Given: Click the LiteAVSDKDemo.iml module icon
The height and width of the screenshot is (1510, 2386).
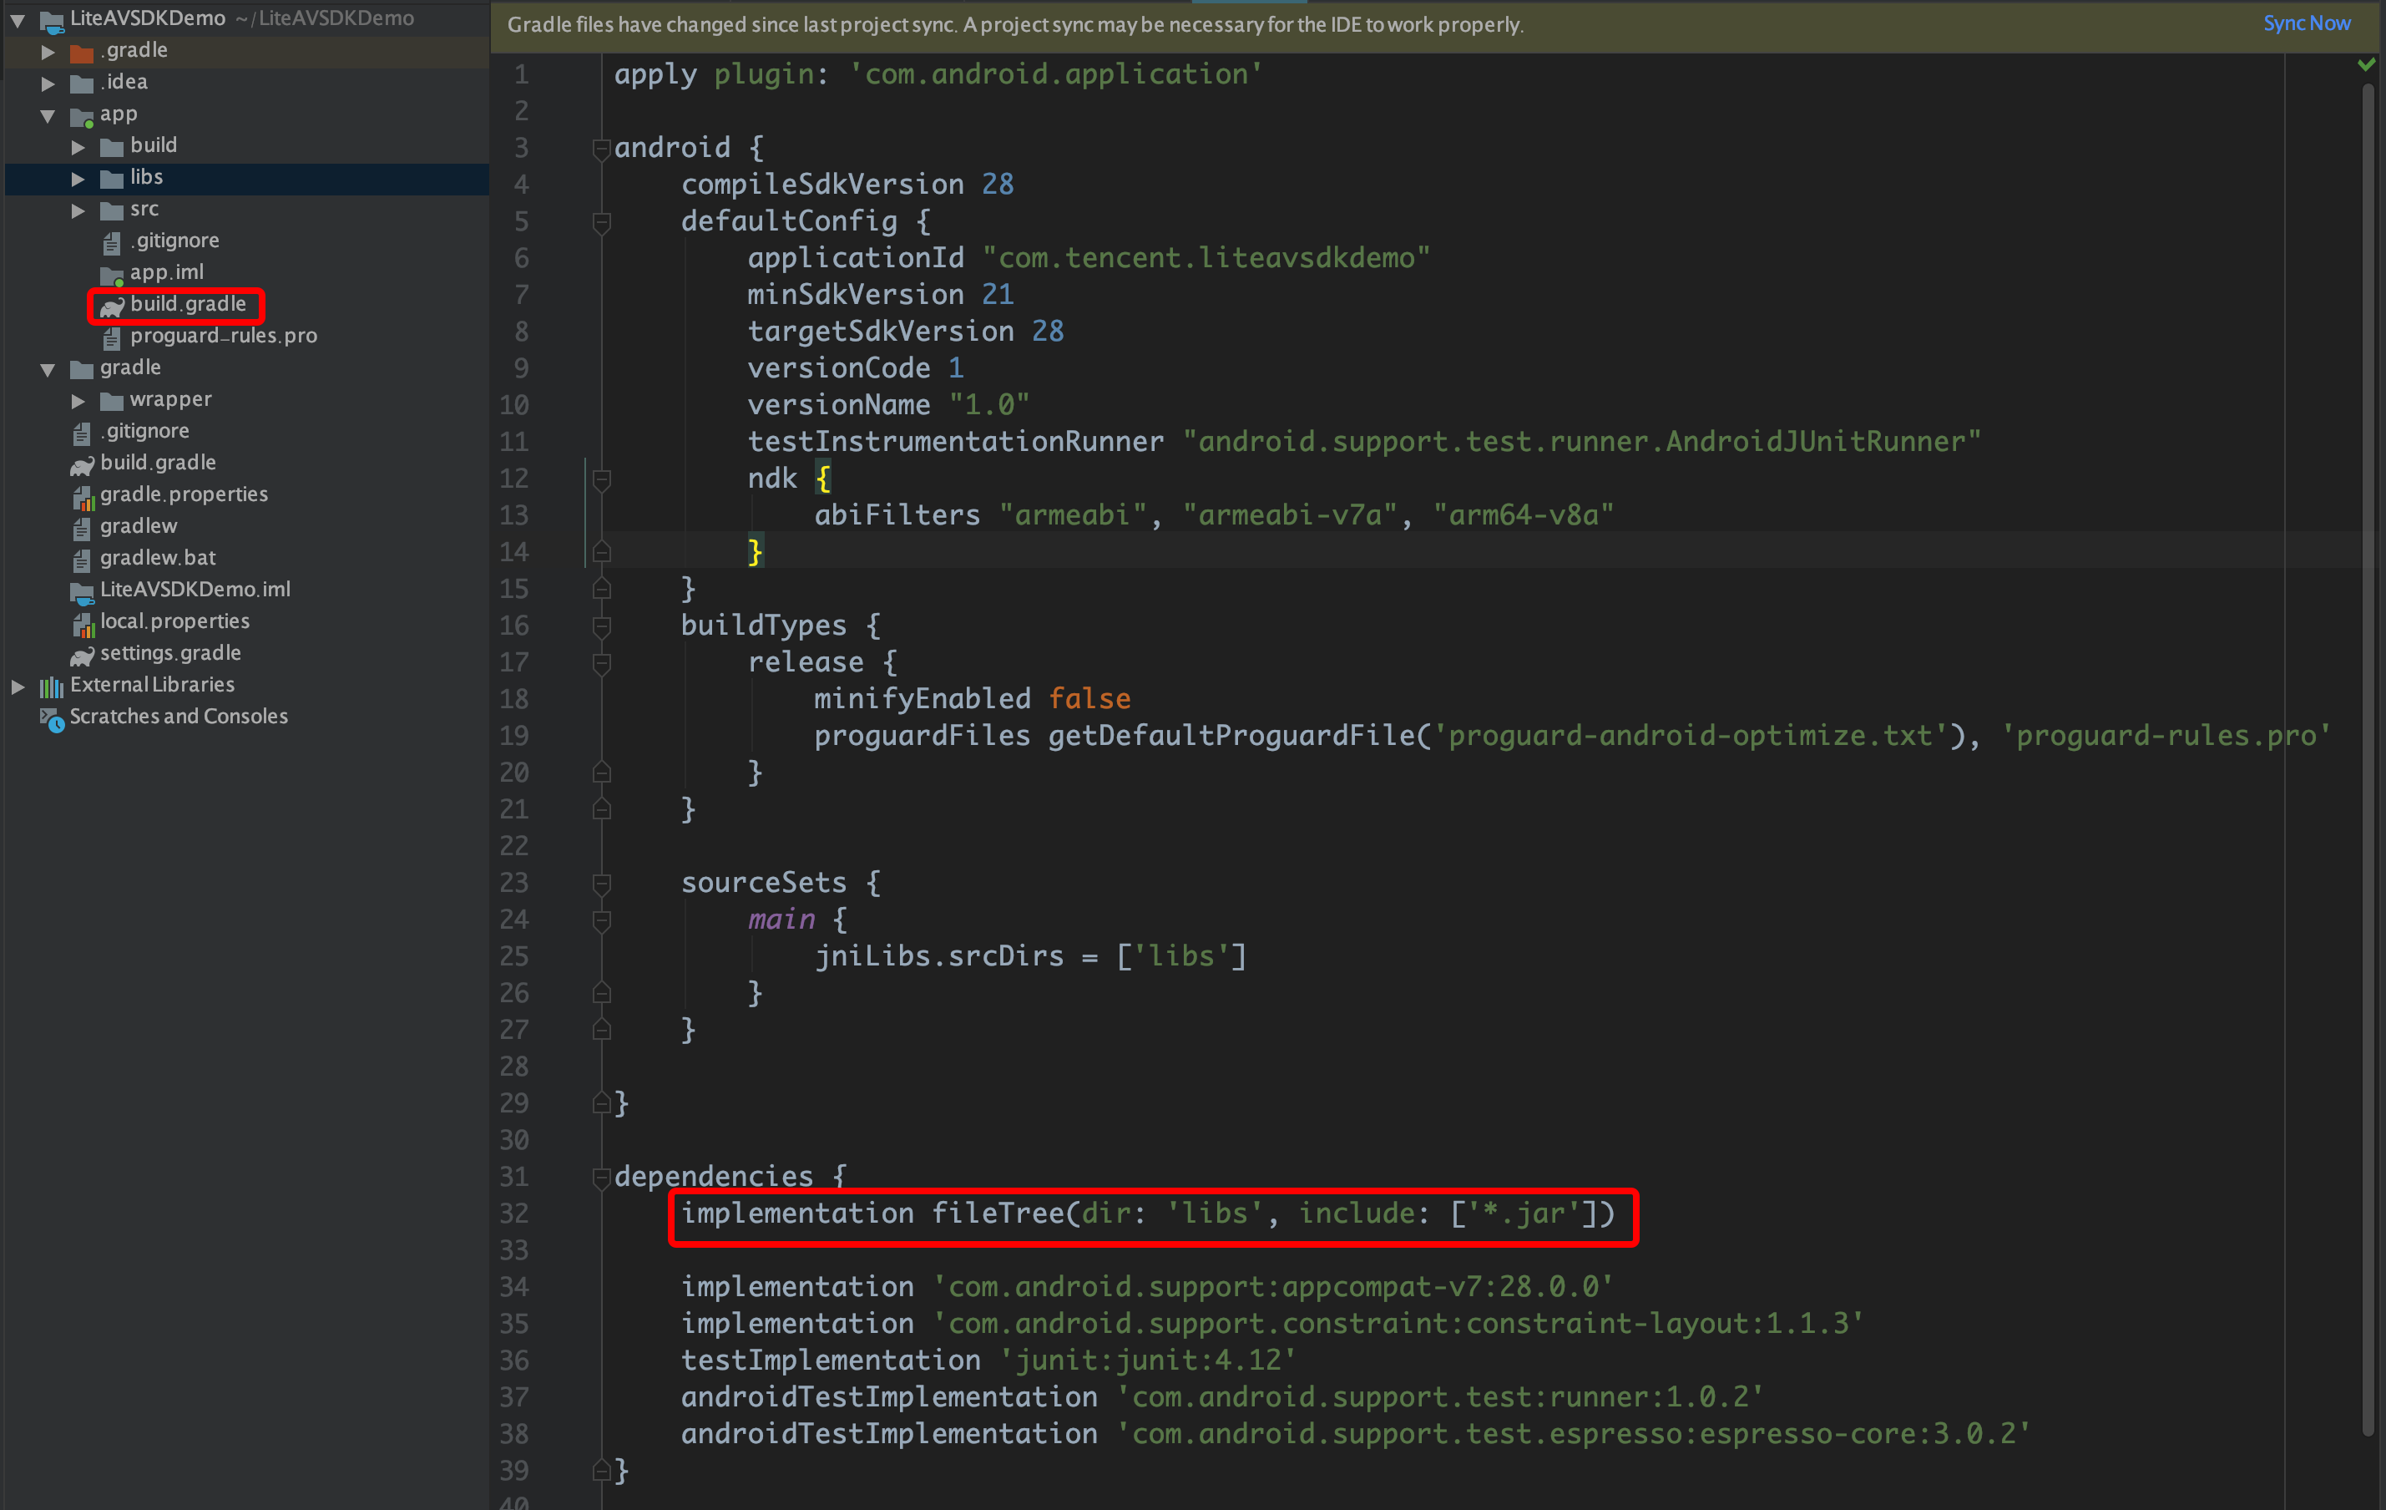Looking at the screenshot, I should [x=83, y=591].
